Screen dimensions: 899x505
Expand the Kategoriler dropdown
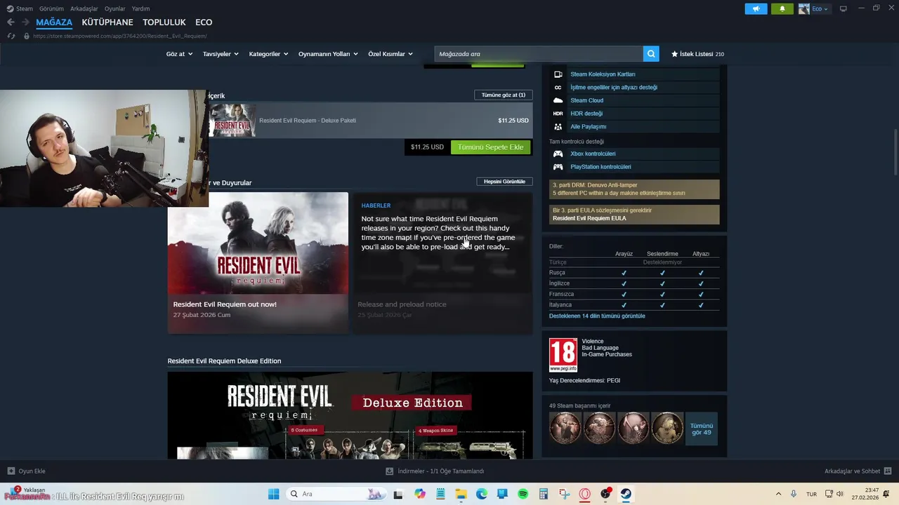(x=268, y=54)
